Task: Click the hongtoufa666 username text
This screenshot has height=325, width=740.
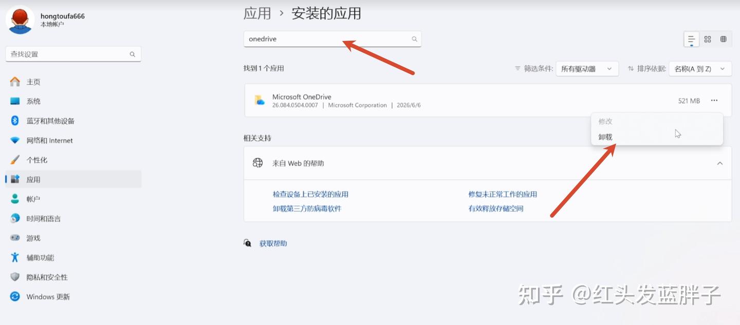Action: click(x=63, y=16)
